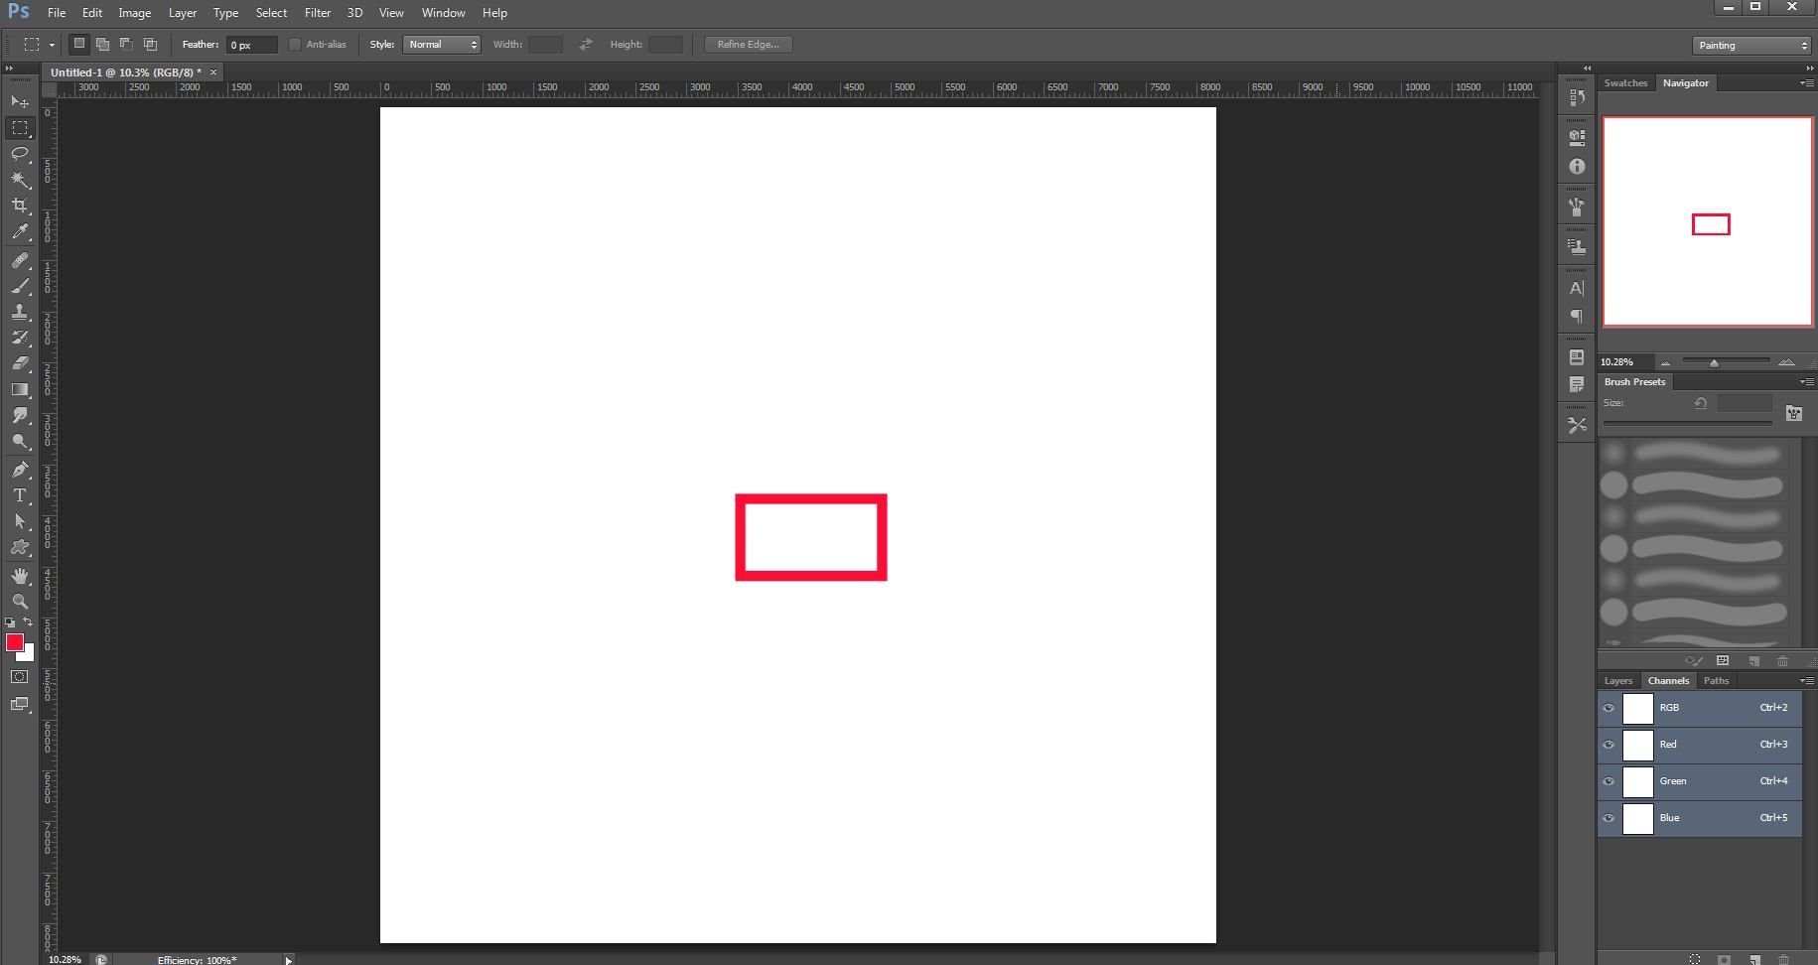Hide the RGB channel visibility eye
Image resolution: width=1818 pixels, height=965 pixels.
point(1608,708)
